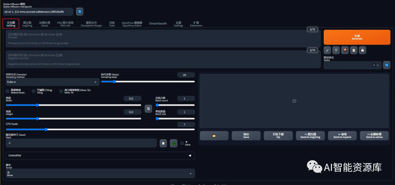395x185 pixels.
Task: Open the Dreambooth tab
Action: 158,23
